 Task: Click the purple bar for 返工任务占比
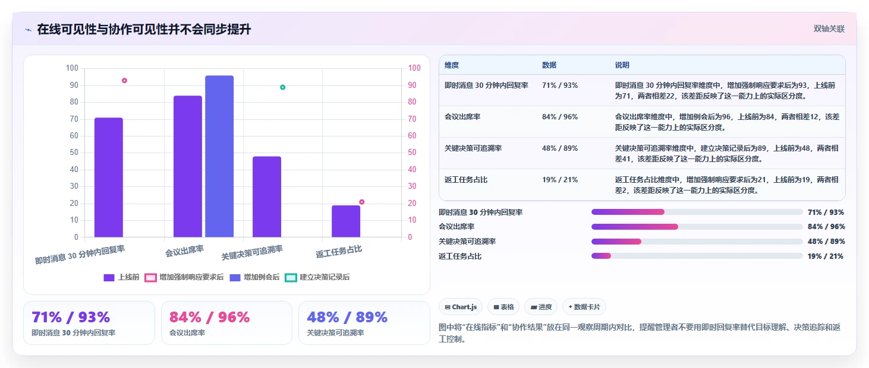tap(346, 221)
